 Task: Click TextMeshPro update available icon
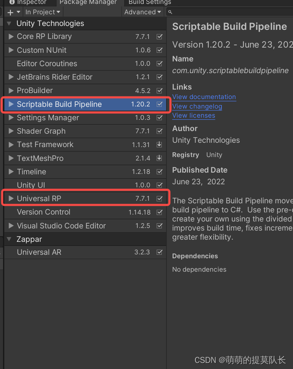point(159,158)
